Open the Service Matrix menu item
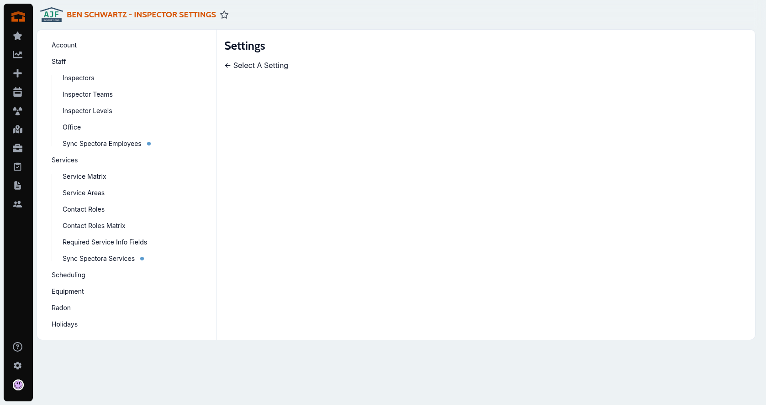Viewport: 766px width, 405px height. 84,177
